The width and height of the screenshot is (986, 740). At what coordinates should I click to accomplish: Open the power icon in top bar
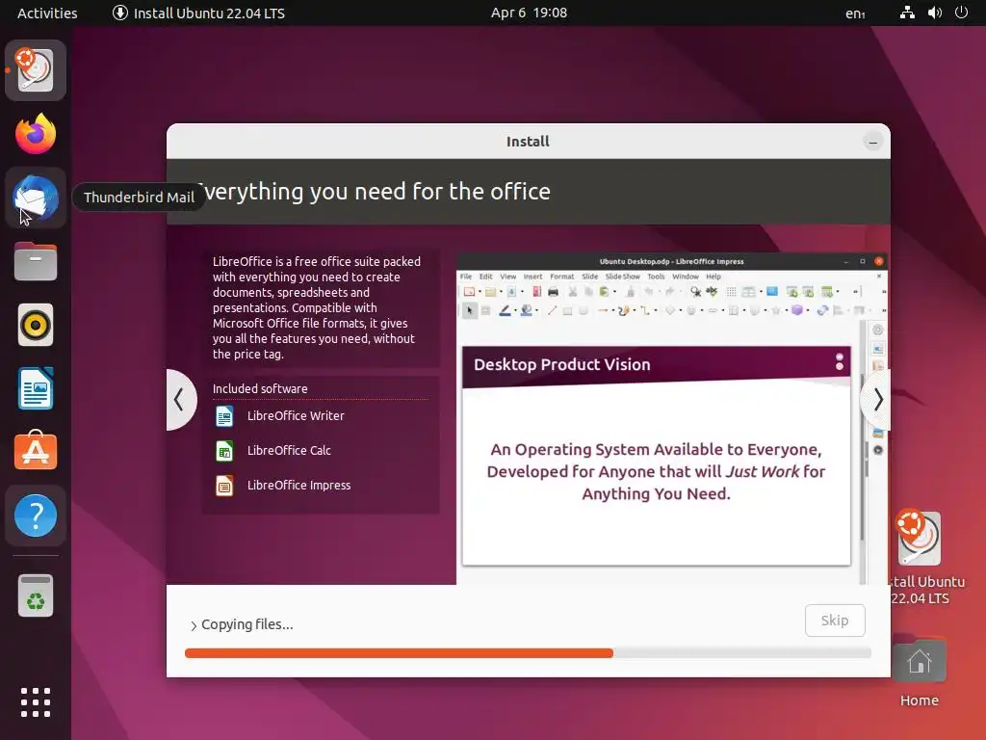(961, 13)
